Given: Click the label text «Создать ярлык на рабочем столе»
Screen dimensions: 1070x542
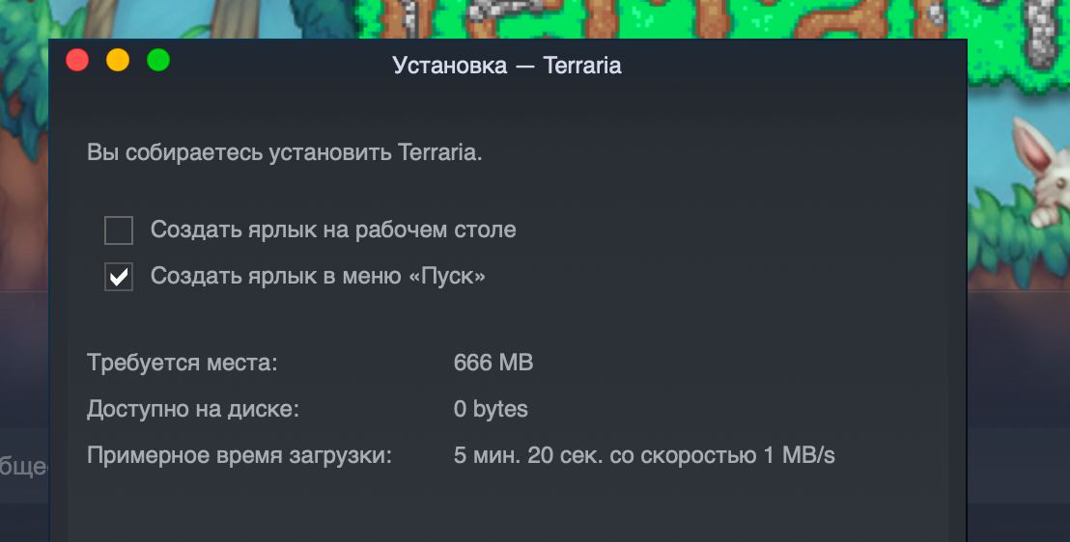Looking at the screenshot, I should pos(333,230).
